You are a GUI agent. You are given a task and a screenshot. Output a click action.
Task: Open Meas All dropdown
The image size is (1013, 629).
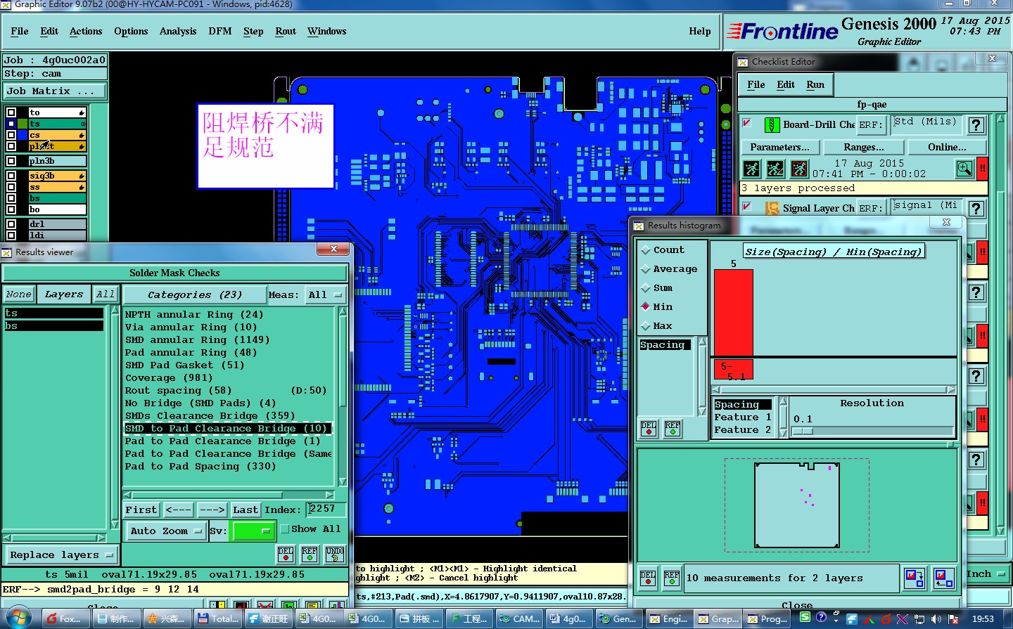click(x=325, y=295)
